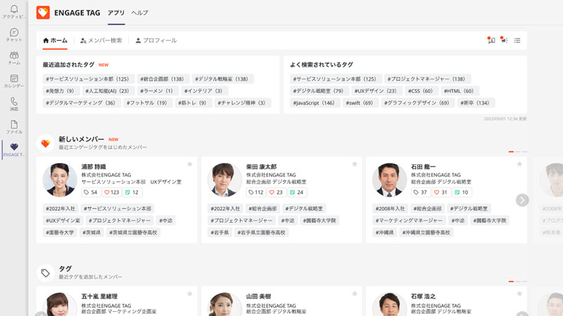Click #沖縄県 tag on 石田 龍一's card
The image size is (563, 316).
point(384,232)
